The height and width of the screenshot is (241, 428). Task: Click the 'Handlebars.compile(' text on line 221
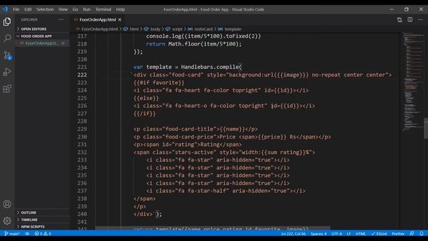[211, 67]
